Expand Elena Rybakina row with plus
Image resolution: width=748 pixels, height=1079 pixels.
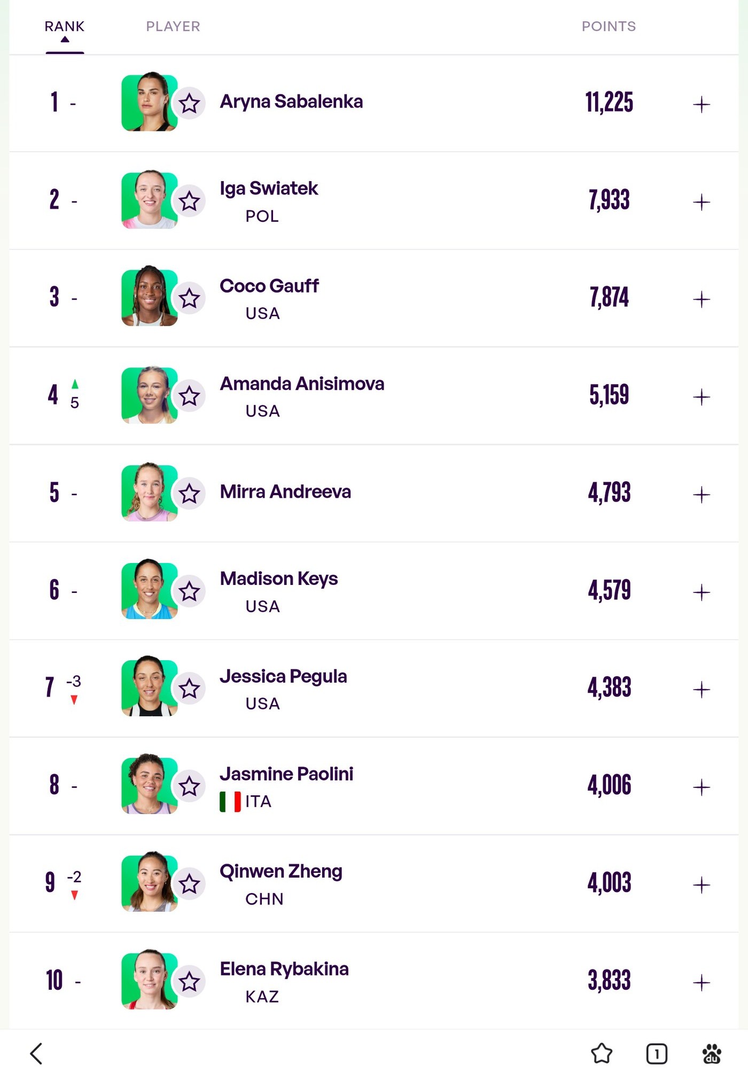(x=701, y=982)
